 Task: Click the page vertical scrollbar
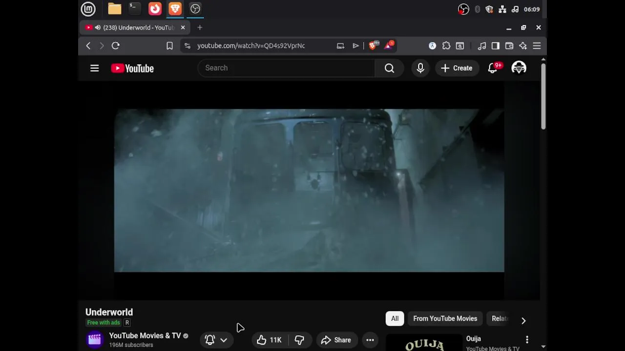(543, 97)
